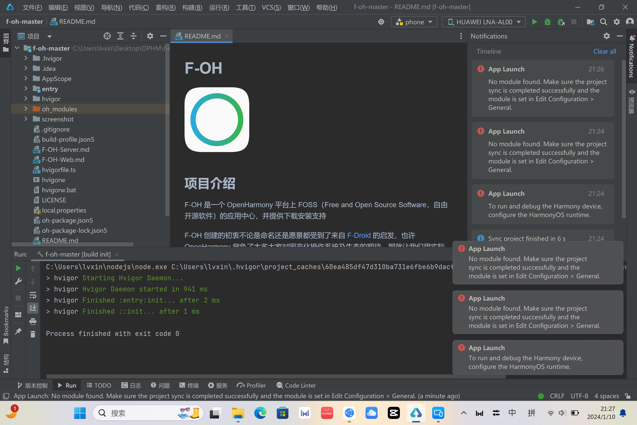Viewport: 637px width, 425px height.
Task: Click wrench icon in Run panel
Action: tap(18, 281)
